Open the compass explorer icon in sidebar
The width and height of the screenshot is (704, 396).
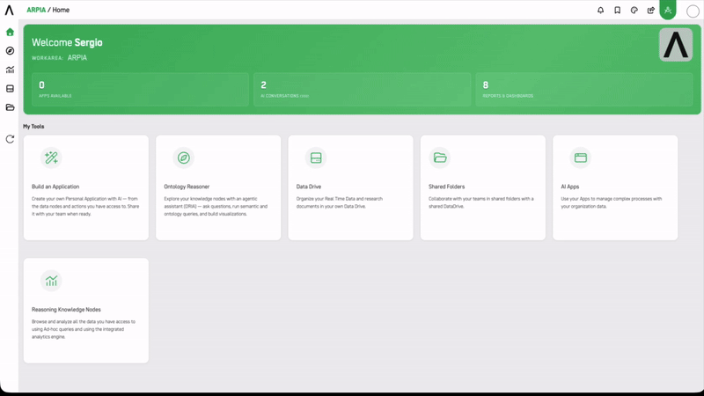10,51
